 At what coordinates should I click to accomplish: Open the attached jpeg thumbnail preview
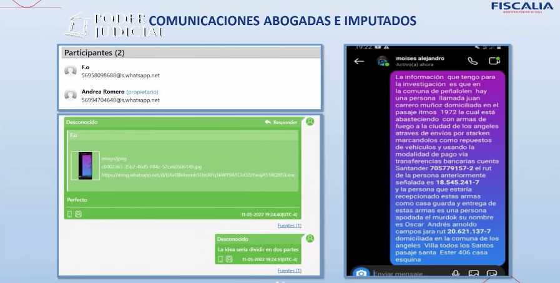[84, 166]
